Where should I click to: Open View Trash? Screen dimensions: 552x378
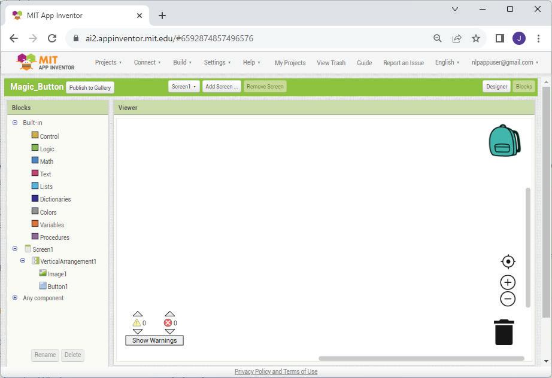331,63
